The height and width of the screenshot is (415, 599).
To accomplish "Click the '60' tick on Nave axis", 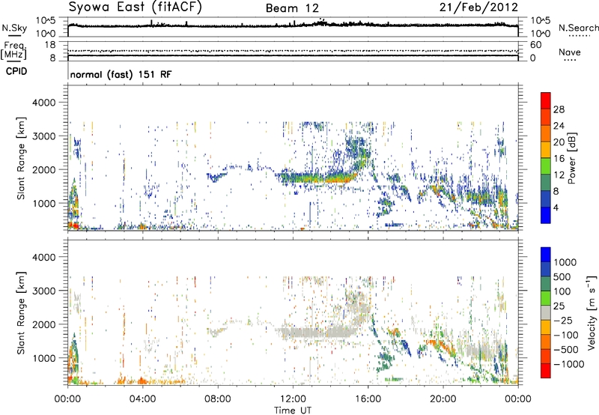I will pyautogui.click(x=535, y=45).
